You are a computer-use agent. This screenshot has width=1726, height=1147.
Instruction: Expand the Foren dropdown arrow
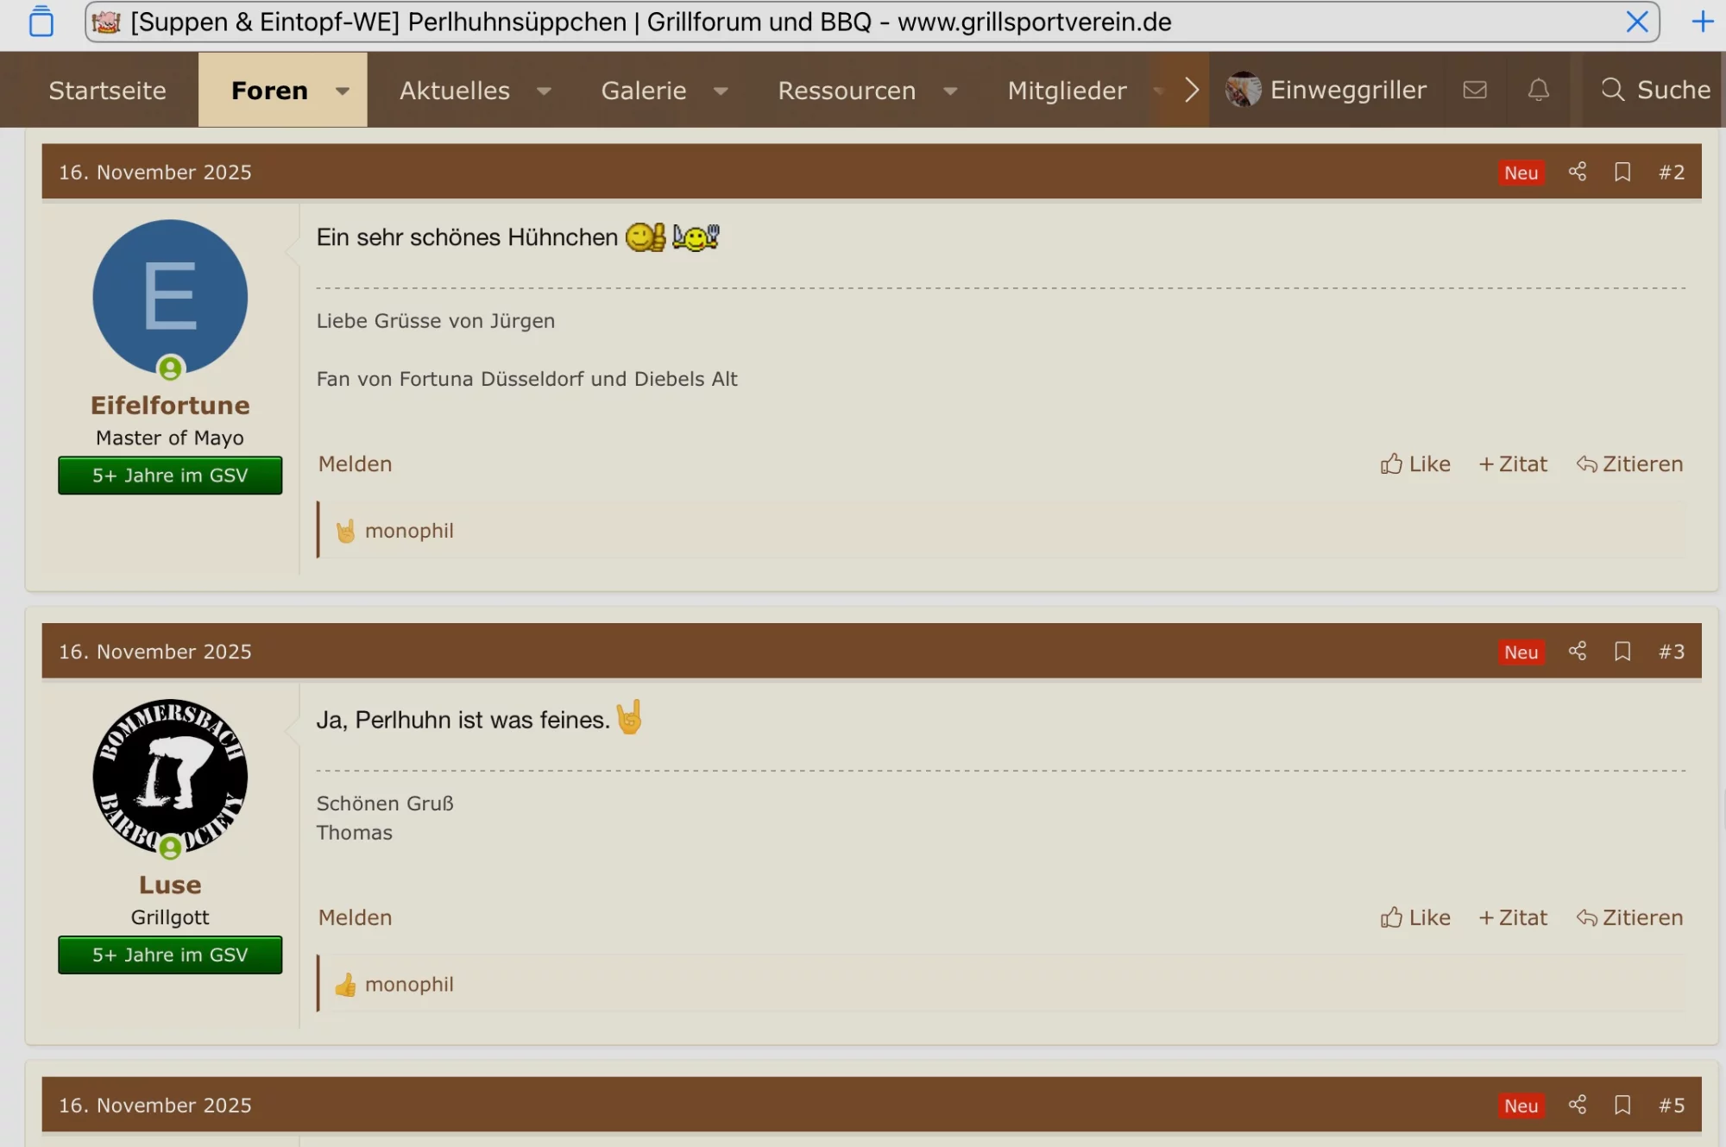click(x=343, y=91)
